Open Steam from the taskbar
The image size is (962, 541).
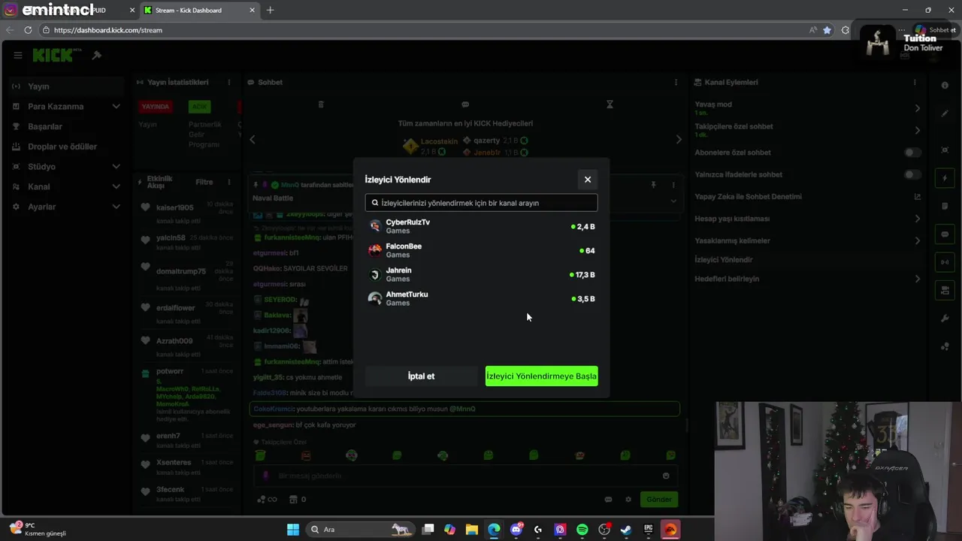click(626, 530)
